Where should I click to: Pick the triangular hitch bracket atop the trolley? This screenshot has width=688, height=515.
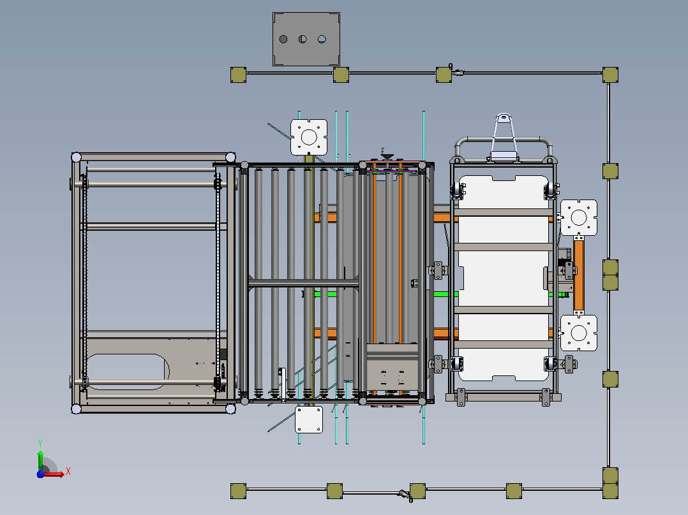point(504,137)
